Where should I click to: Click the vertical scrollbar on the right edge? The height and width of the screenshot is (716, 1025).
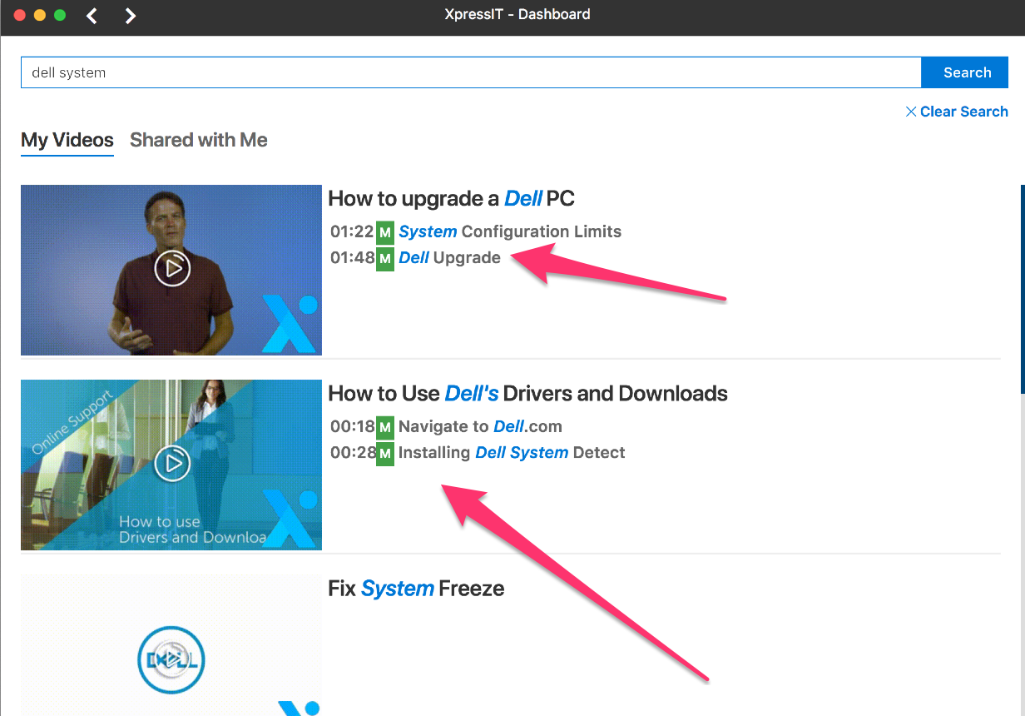(x=1023, y=287)
